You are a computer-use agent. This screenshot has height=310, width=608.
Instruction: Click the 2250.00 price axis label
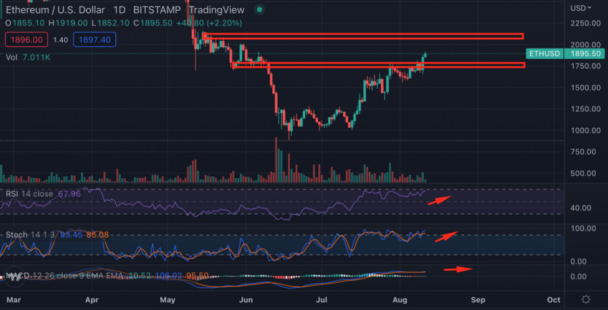tap(586, 23)
